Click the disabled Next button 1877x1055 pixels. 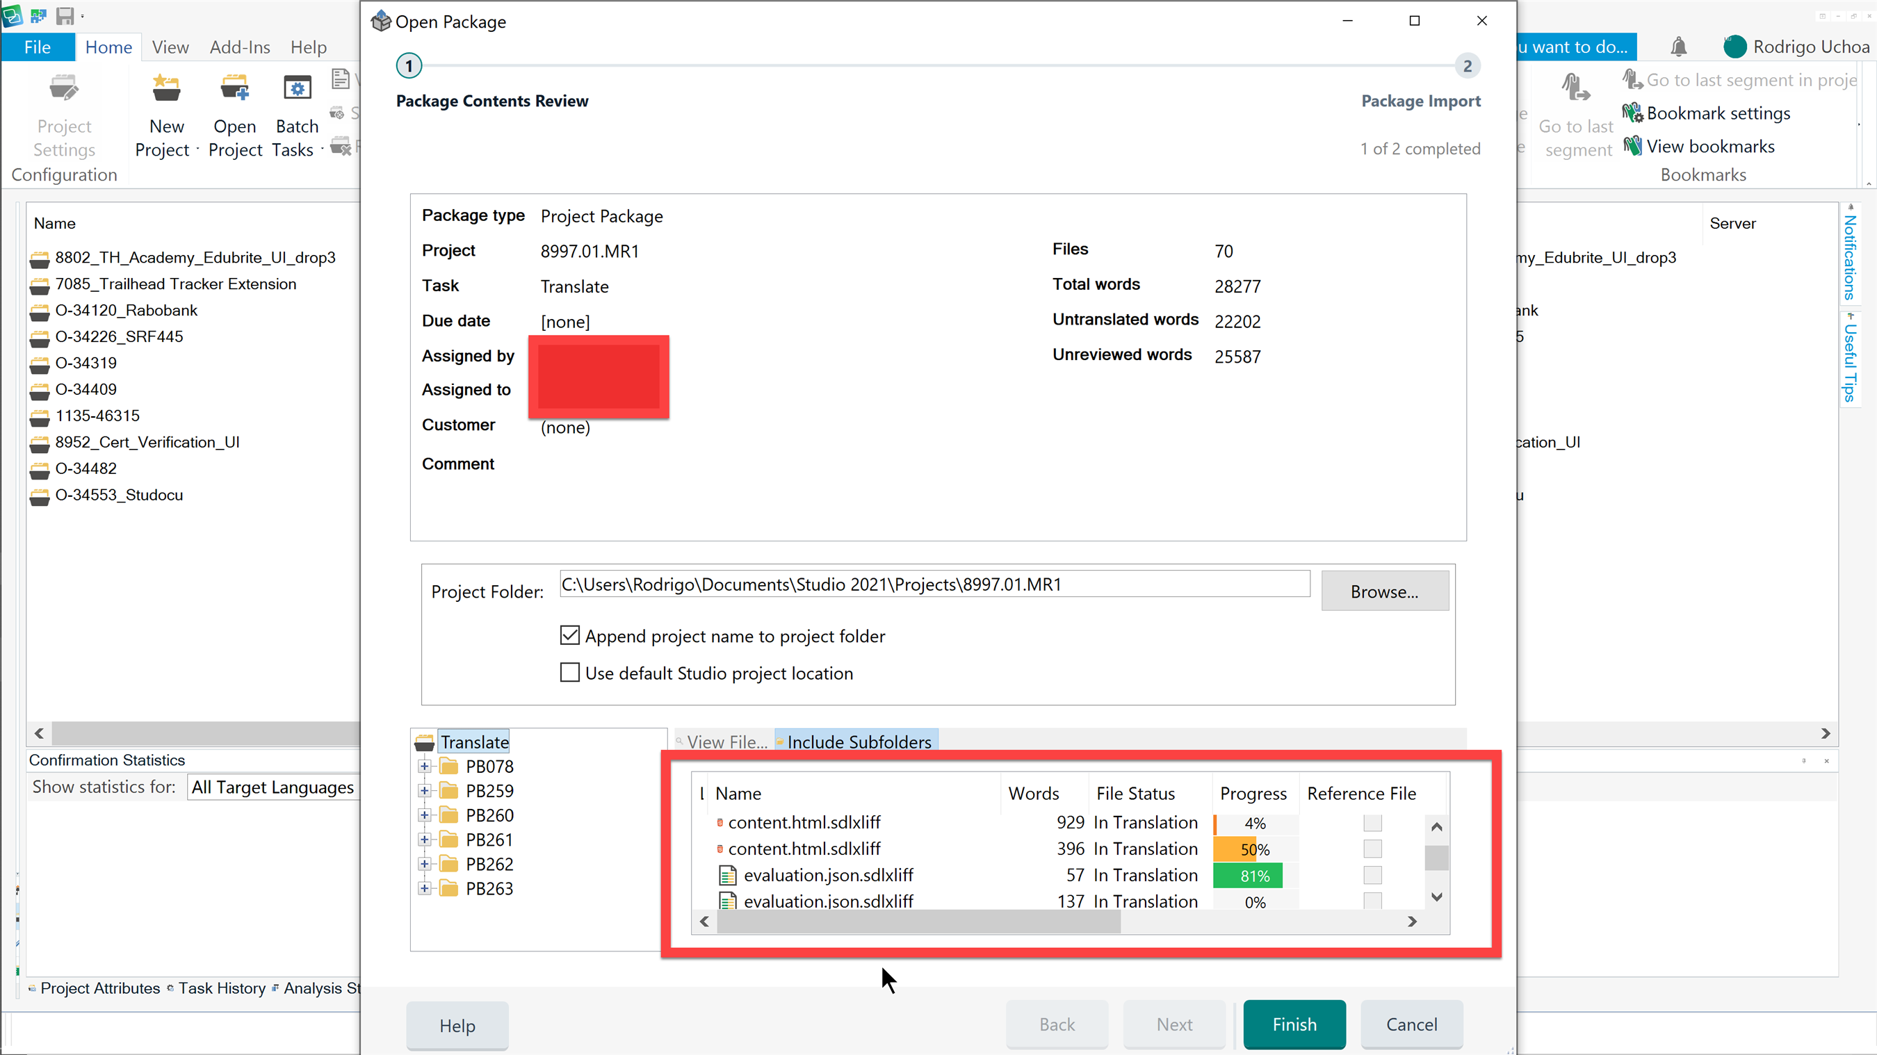tap(1174, 1024)
